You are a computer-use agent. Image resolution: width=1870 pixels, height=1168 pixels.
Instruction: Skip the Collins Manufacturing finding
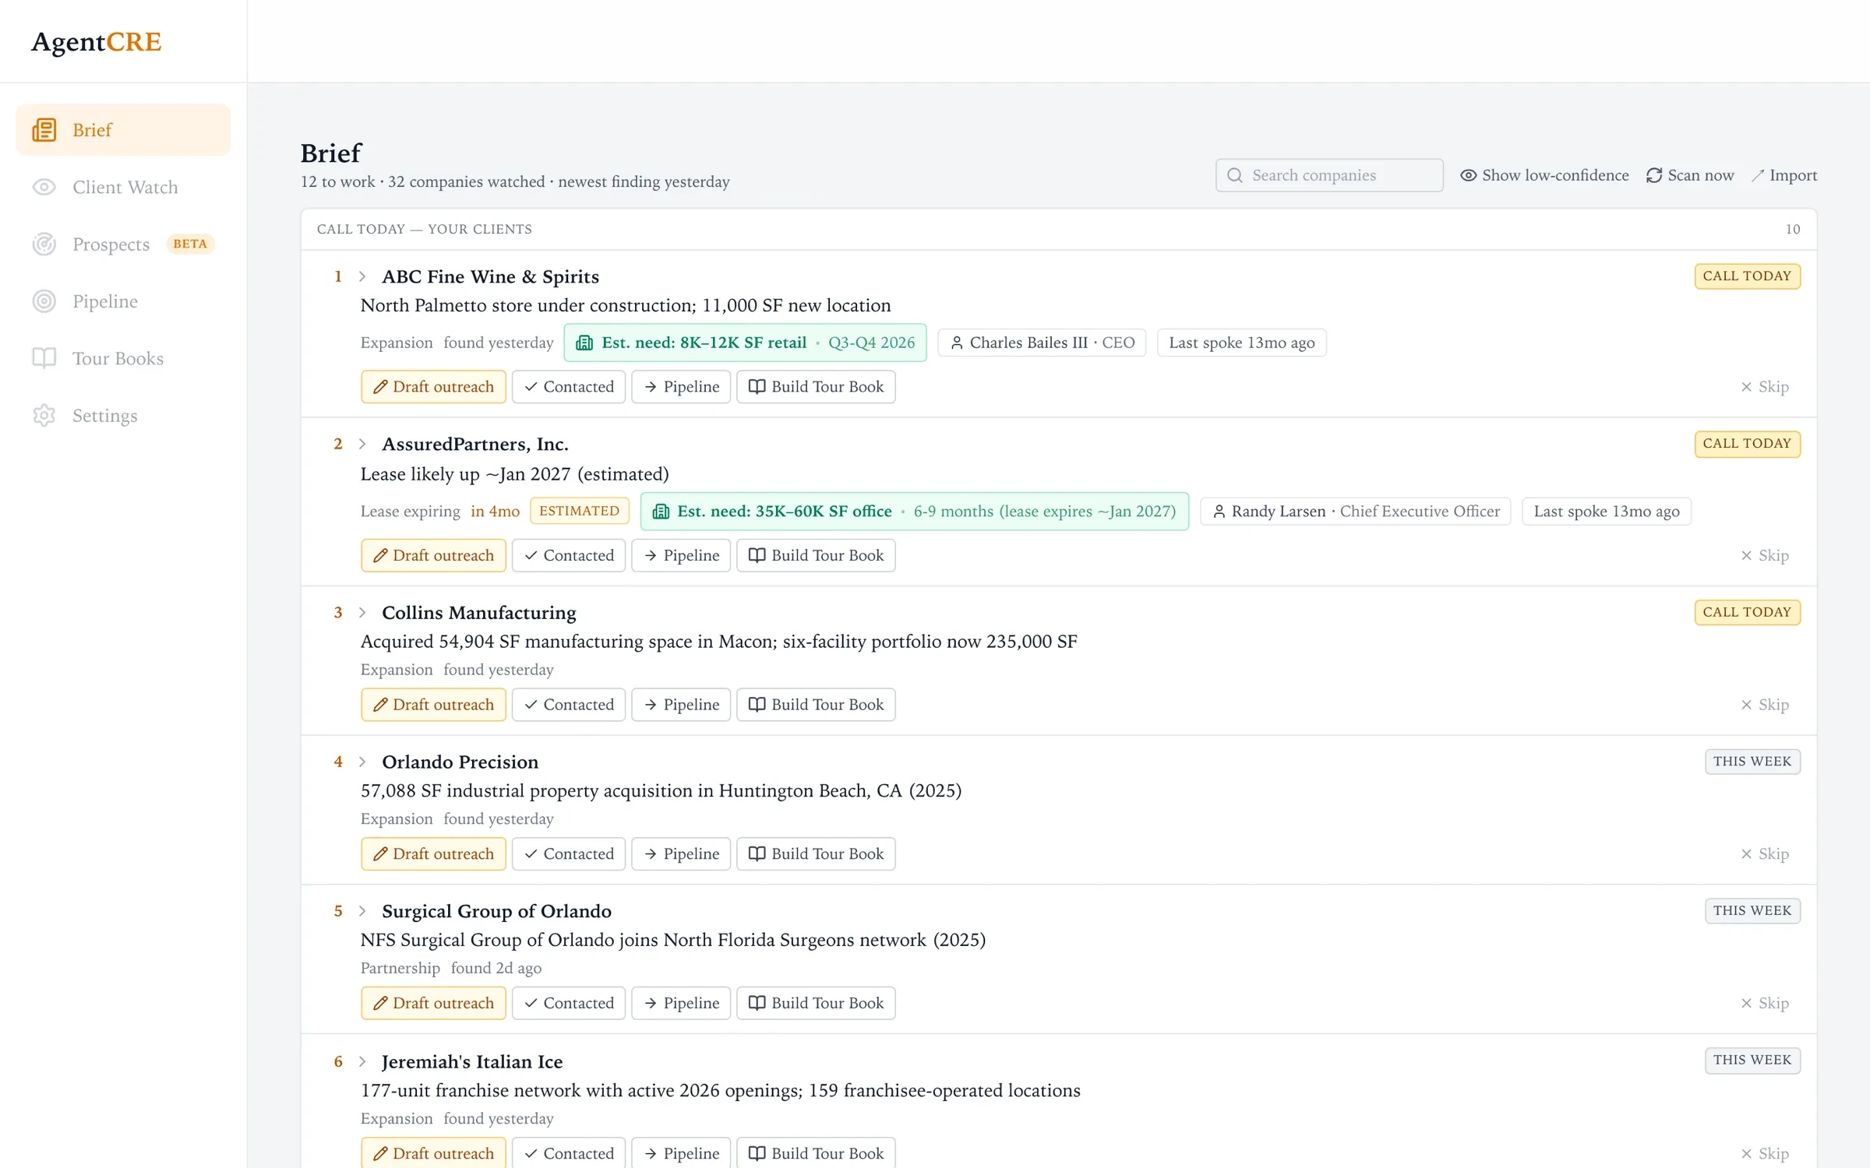coord(1765,705)
